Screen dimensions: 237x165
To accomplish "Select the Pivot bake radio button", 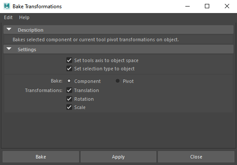I will pos(118,81).
